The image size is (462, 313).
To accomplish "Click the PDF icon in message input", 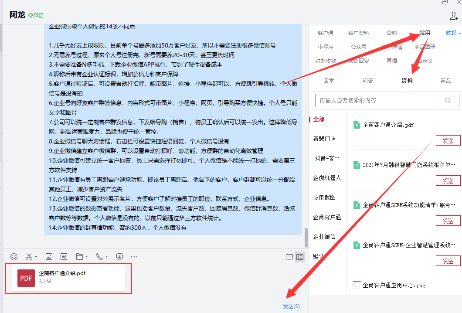I will click(26, 278).
